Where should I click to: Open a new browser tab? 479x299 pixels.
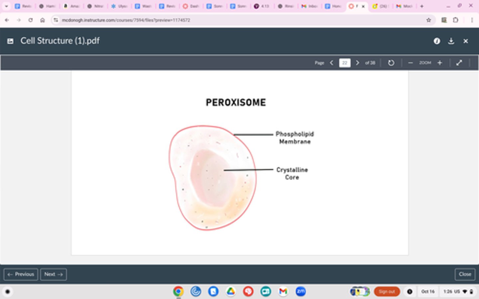tap(422, 6)
